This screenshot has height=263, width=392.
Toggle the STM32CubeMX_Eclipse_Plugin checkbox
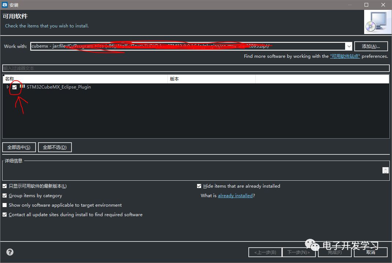15,87
